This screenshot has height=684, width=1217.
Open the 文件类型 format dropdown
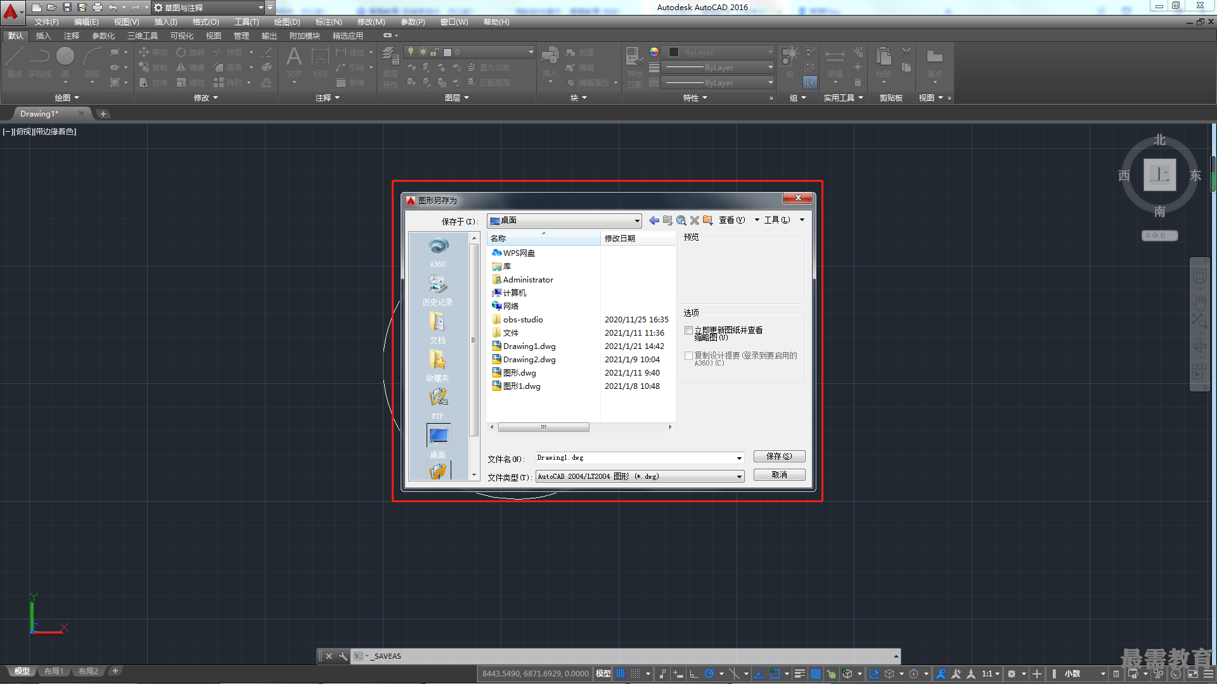click(x=739, y=476)
